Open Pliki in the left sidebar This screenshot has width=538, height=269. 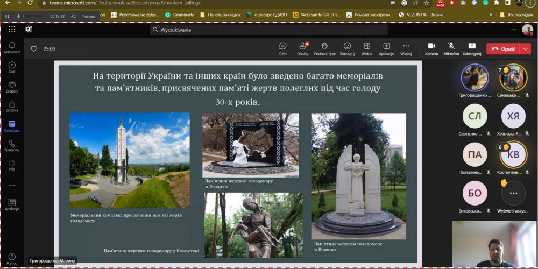(x=12, y=165)
